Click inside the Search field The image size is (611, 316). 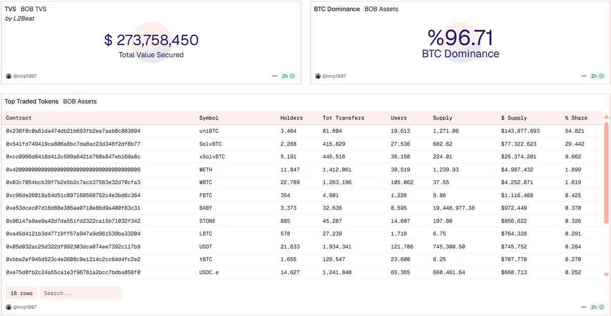(80, 293)
